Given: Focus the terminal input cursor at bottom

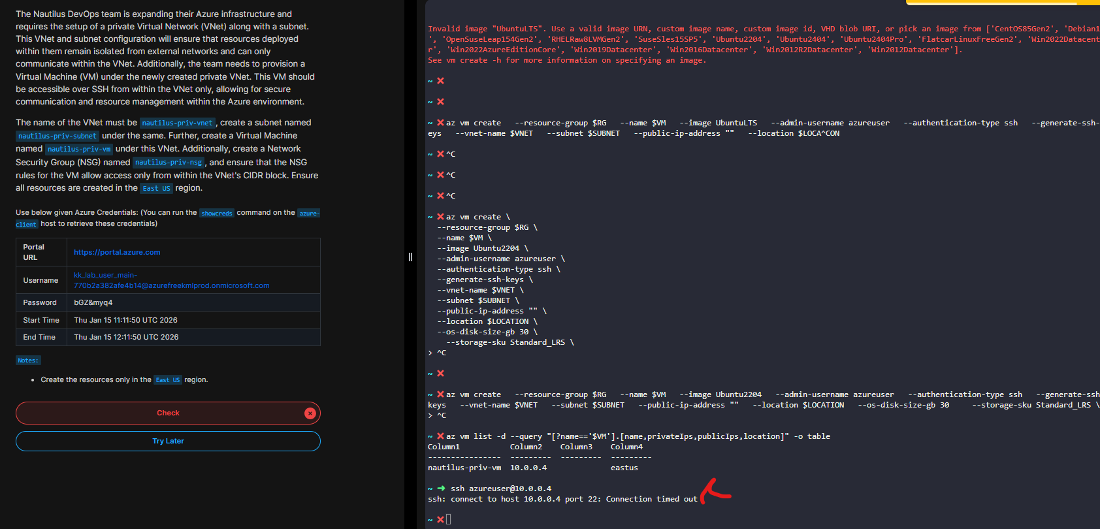Looking at the screenshot, I should coord(449,520).
